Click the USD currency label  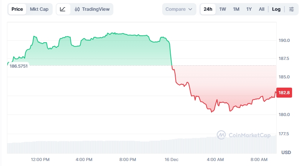286,153
